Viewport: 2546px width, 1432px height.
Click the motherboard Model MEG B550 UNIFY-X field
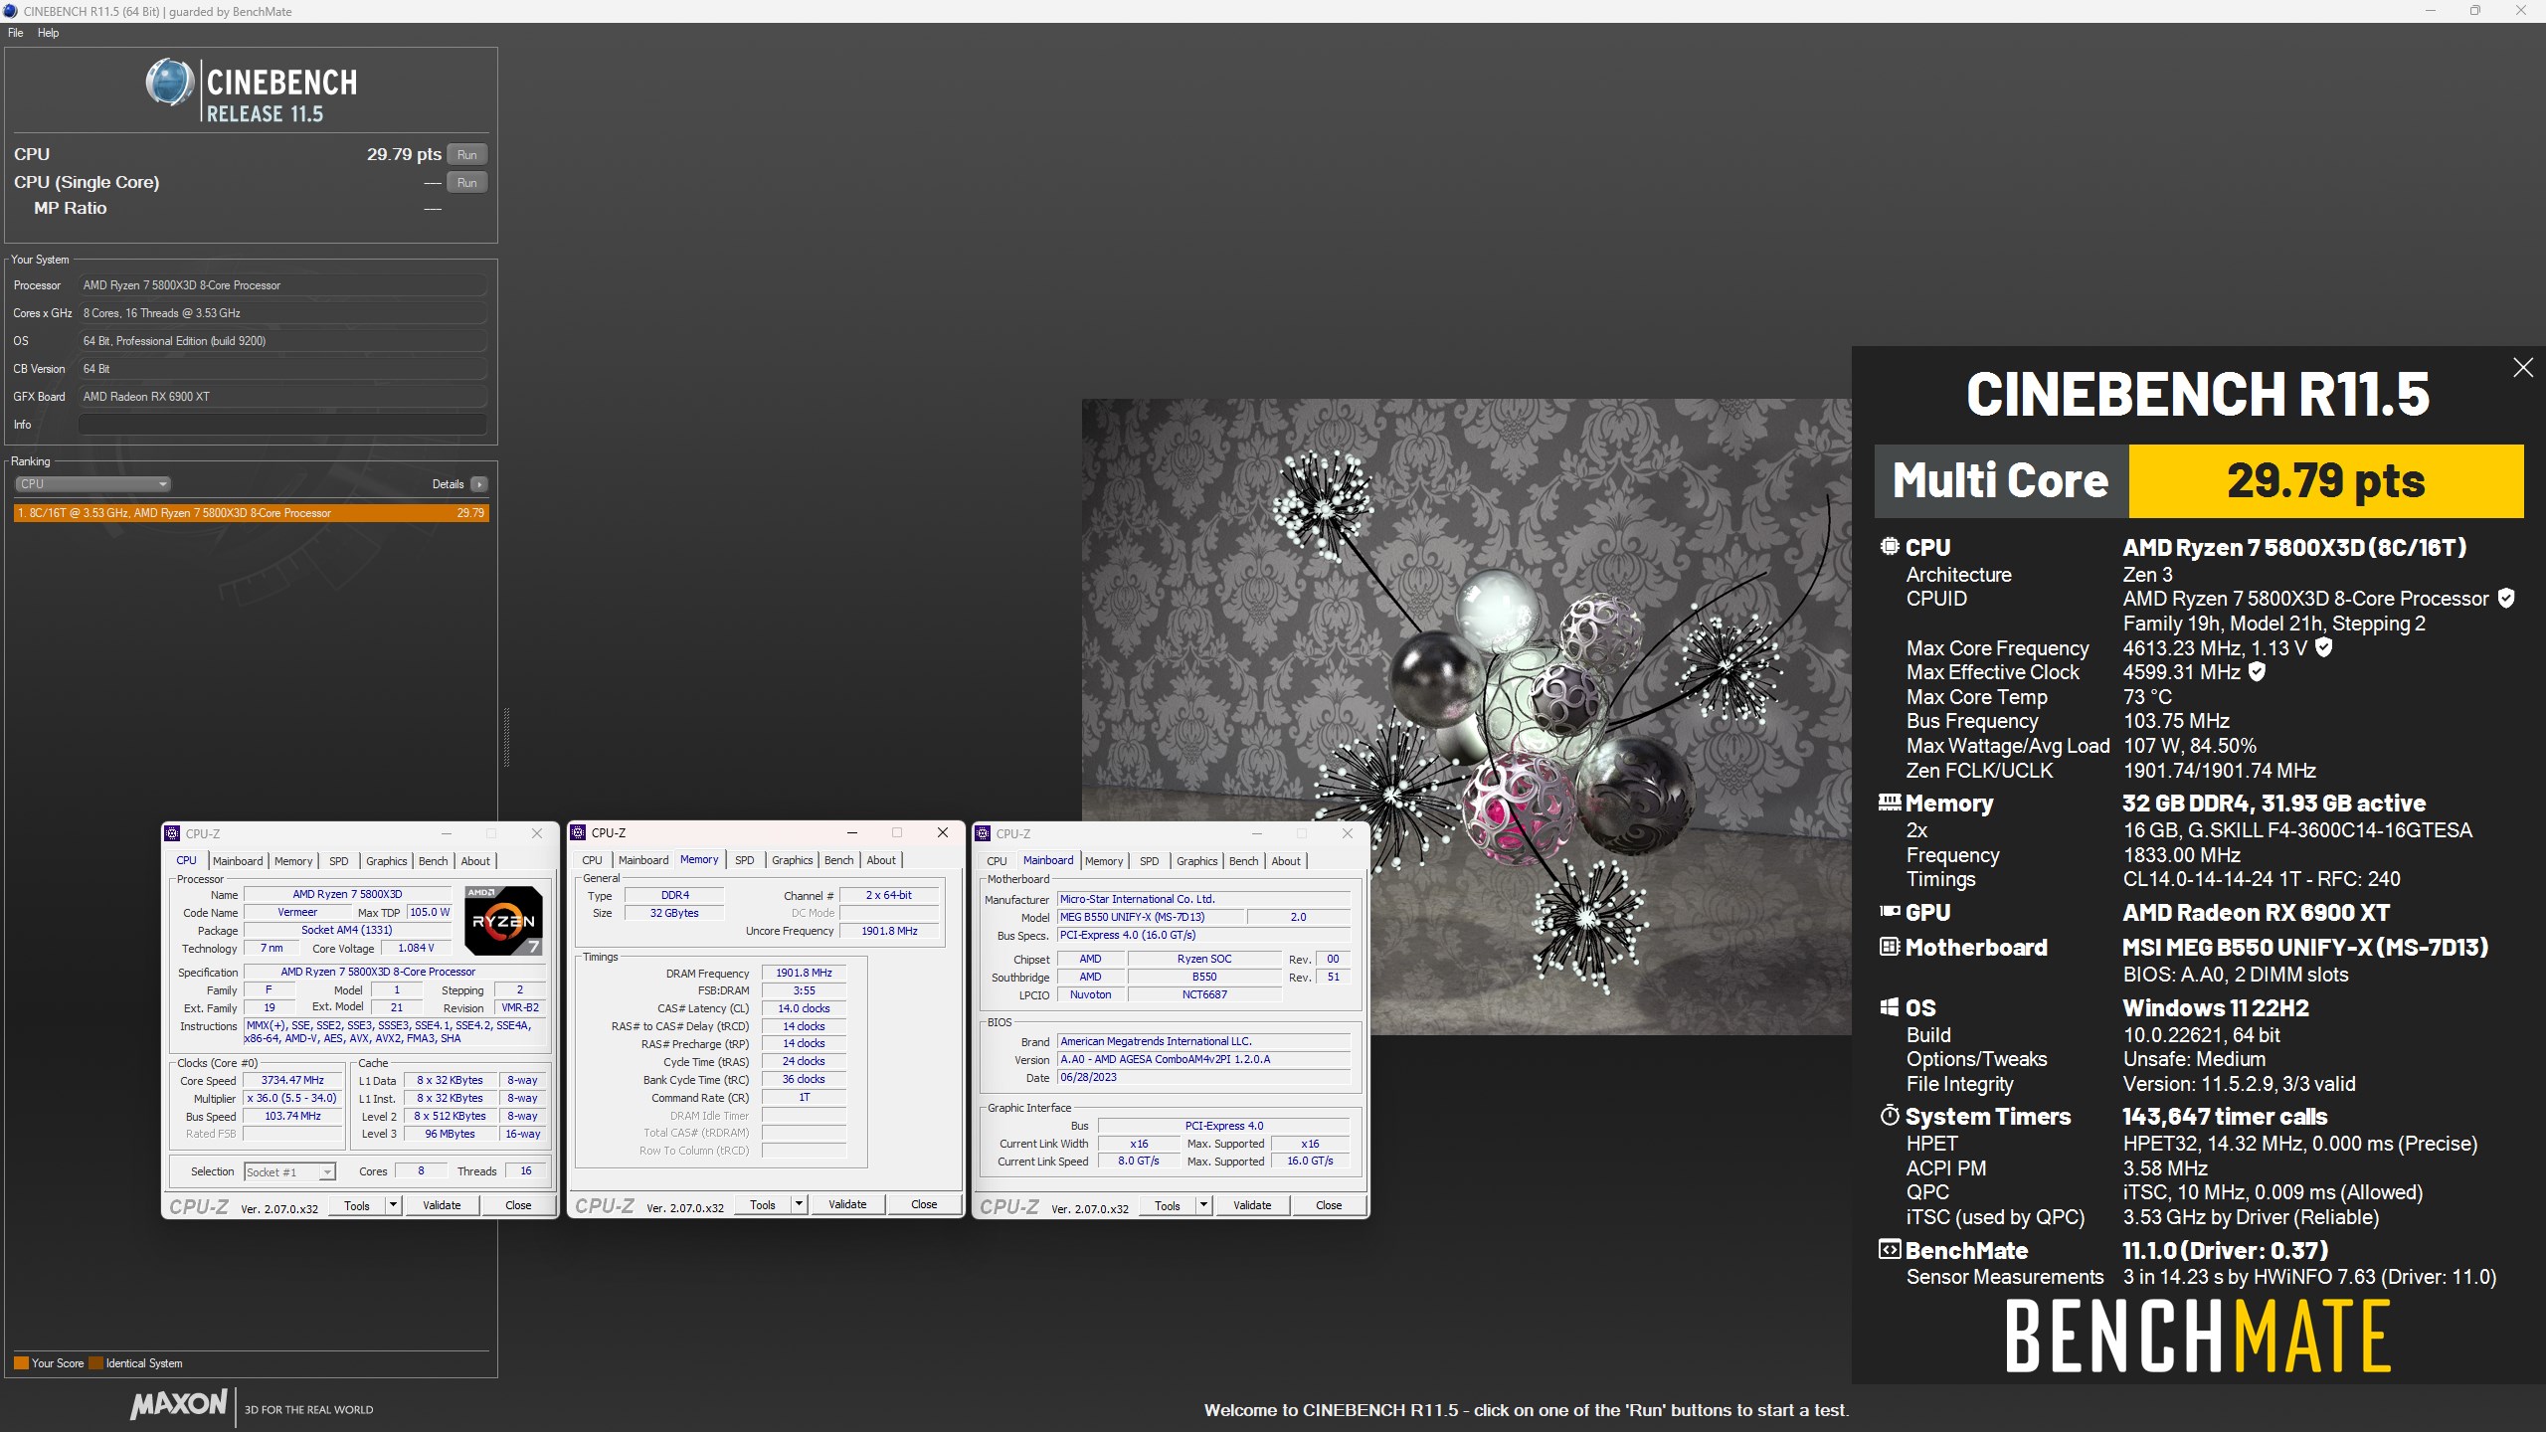pyautogui.click(x=1149, y=917)
